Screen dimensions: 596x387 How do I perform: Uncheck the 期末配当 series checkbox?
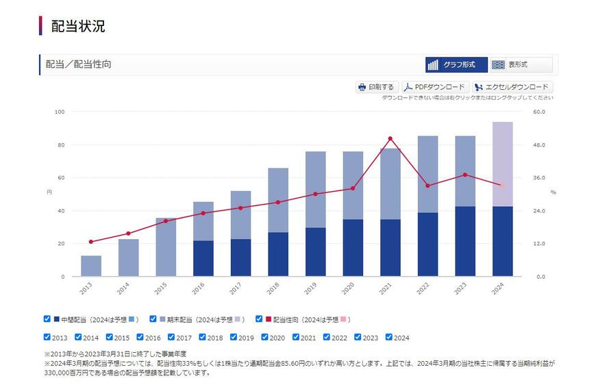153,319
